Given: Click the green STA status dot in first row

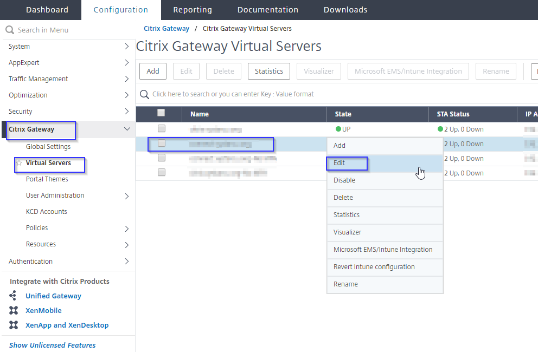Looking at the screenshot, I should tap(440, 129).
